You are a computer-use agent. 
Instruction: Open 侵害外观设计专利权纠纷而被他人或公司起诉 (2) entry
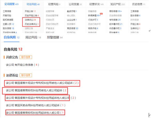click(x=42, y=83)
